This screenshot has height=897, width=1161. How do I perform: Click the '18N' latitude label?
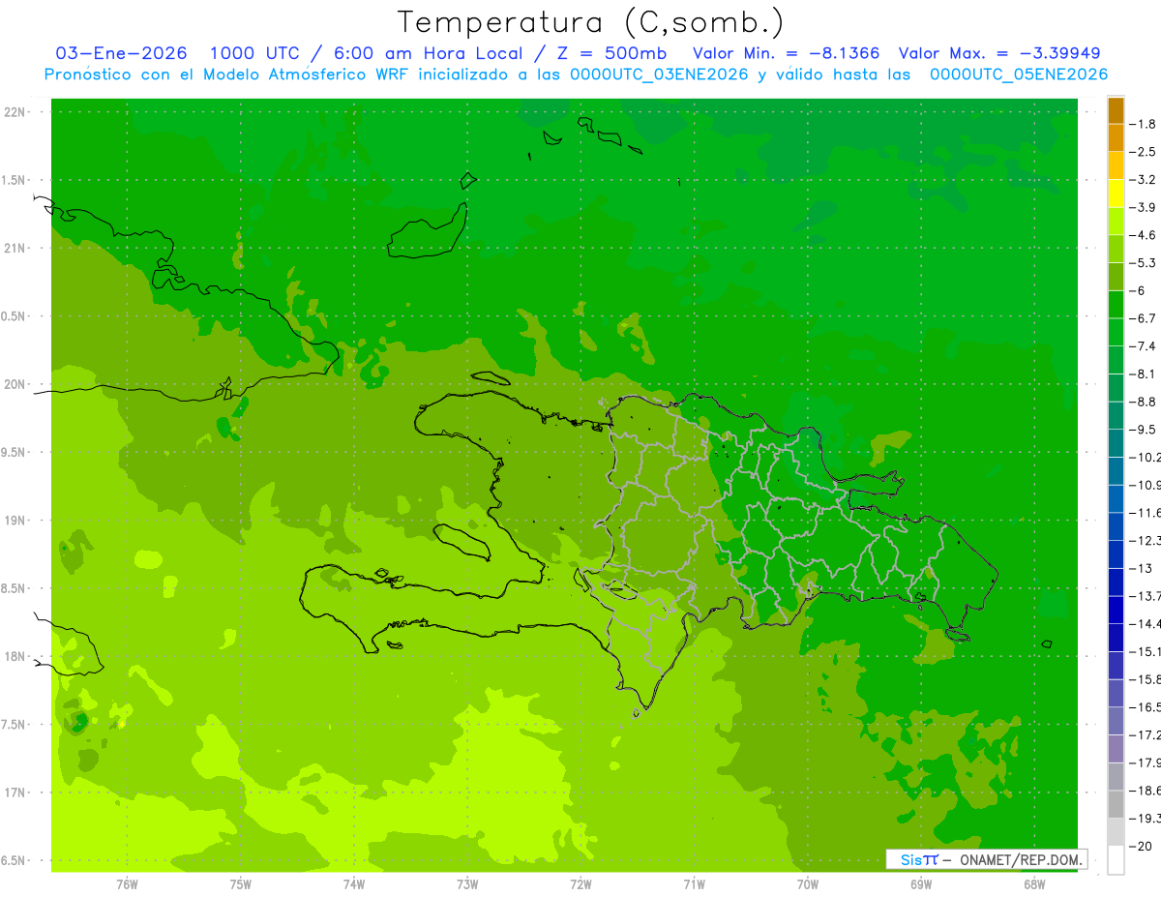click(x=15, y=656)
